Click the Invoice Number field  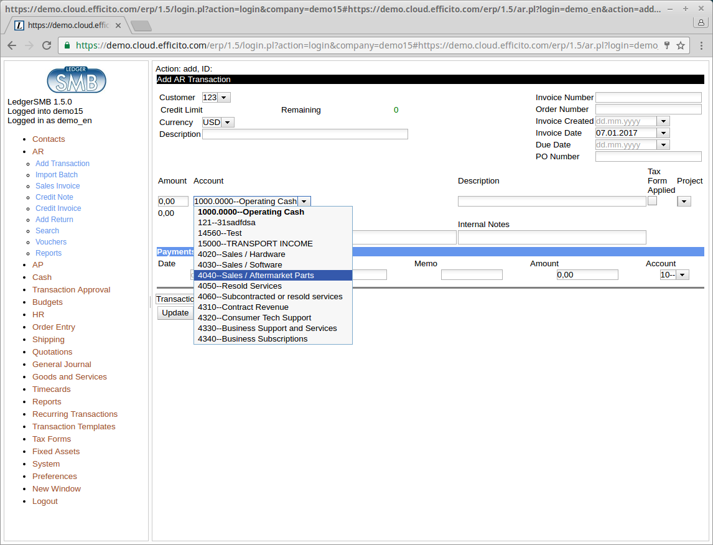click(x=648, y=98)
